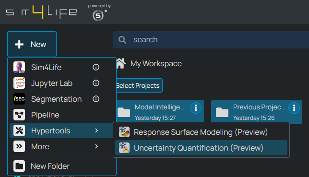Open the Previous Projects folder card

click(257, 112)
